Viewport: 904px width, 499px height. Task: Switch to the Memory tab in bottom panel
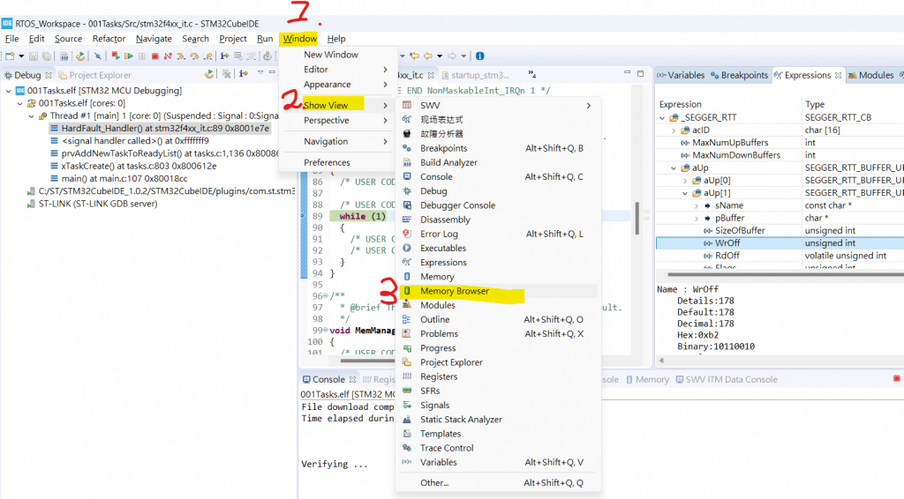[x=647, y=380]
